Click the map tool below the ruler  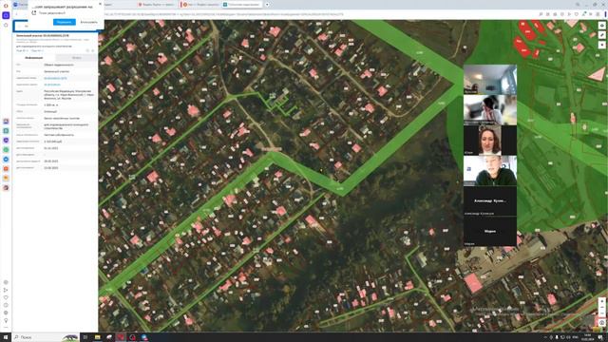[601, 45]
